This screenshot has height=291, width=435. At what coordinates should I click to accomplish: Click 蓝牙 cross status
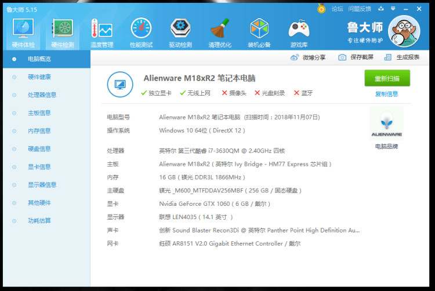click(x=303, y=93)
